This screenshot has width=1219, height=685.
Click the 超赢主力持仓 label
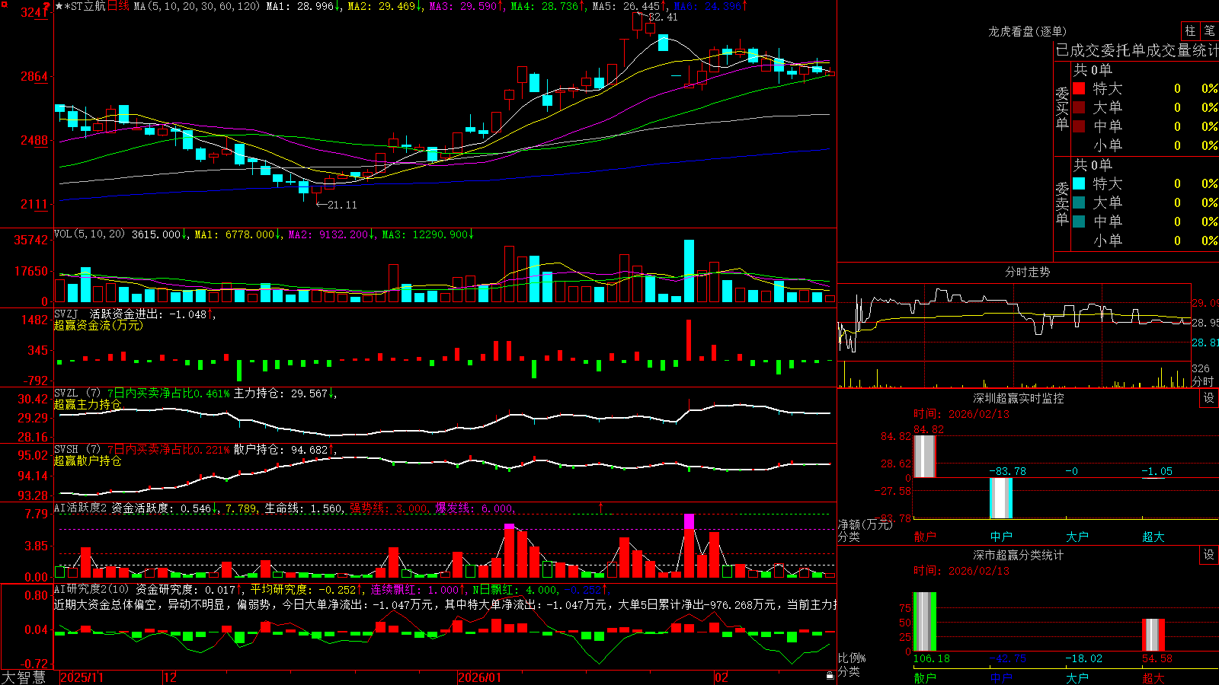click(x=88, y=404)
